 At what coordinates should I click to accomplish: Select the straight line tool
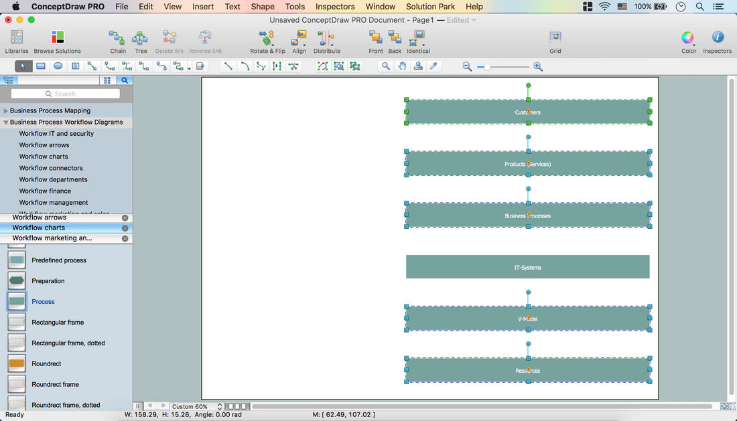pos(228,66)
